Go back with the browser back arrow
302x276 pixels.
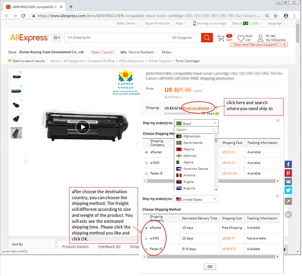pos(7,16)
